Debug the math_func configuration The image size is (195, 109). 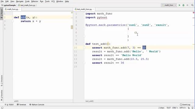pos(183,5)
